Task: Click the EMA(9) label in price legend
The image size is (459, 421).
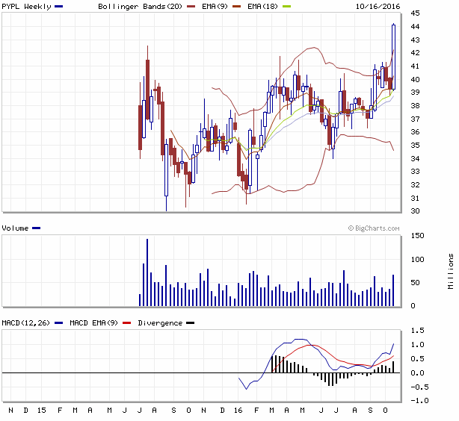Action: tap(215, 7)
